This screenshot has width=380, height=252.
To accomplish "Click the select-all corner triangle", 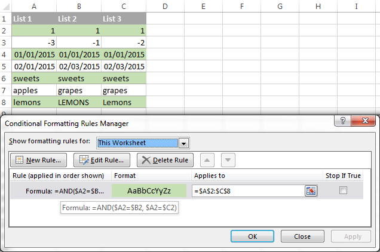I will [5, 7].
